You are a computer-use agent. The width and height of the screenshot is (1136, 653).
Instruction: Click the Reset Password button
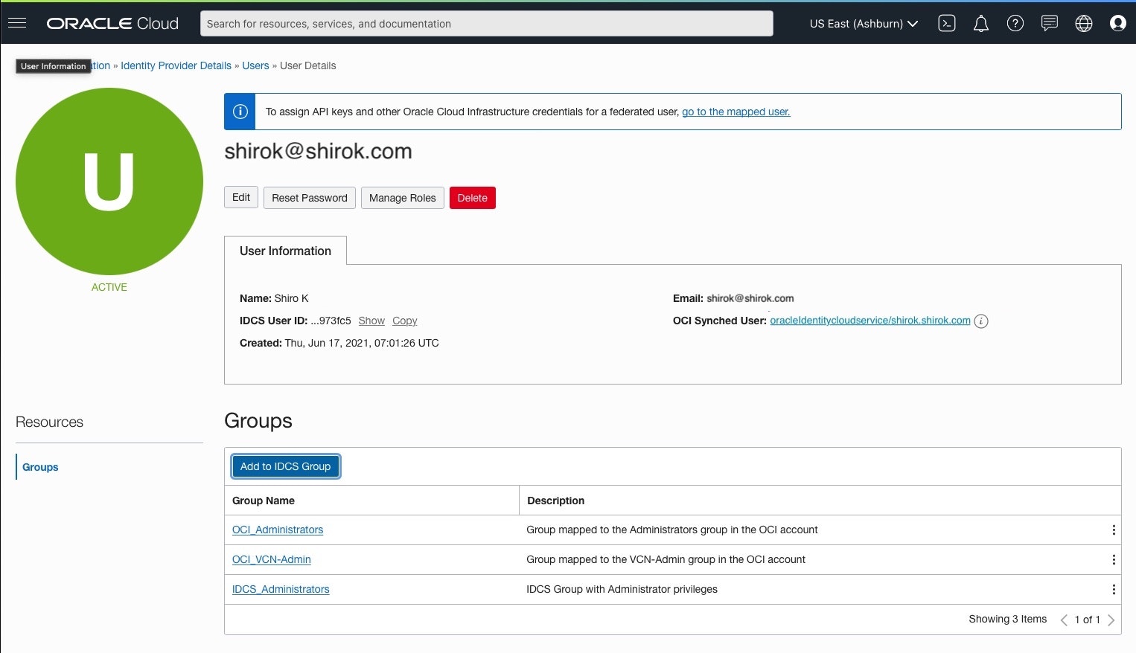click(x=310, y=198)
